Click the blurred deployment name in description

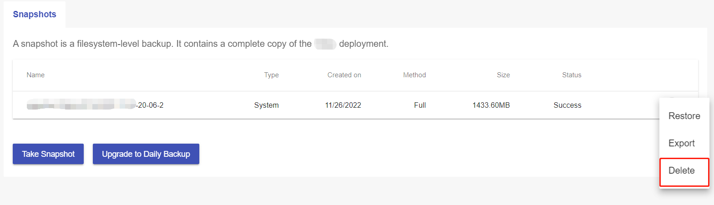325,44
